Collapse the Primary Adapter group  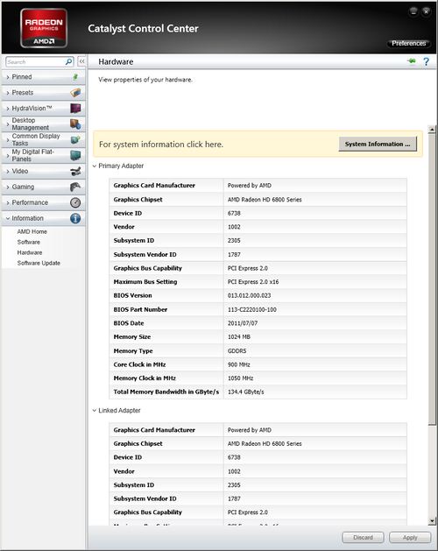tap(95, 166)
